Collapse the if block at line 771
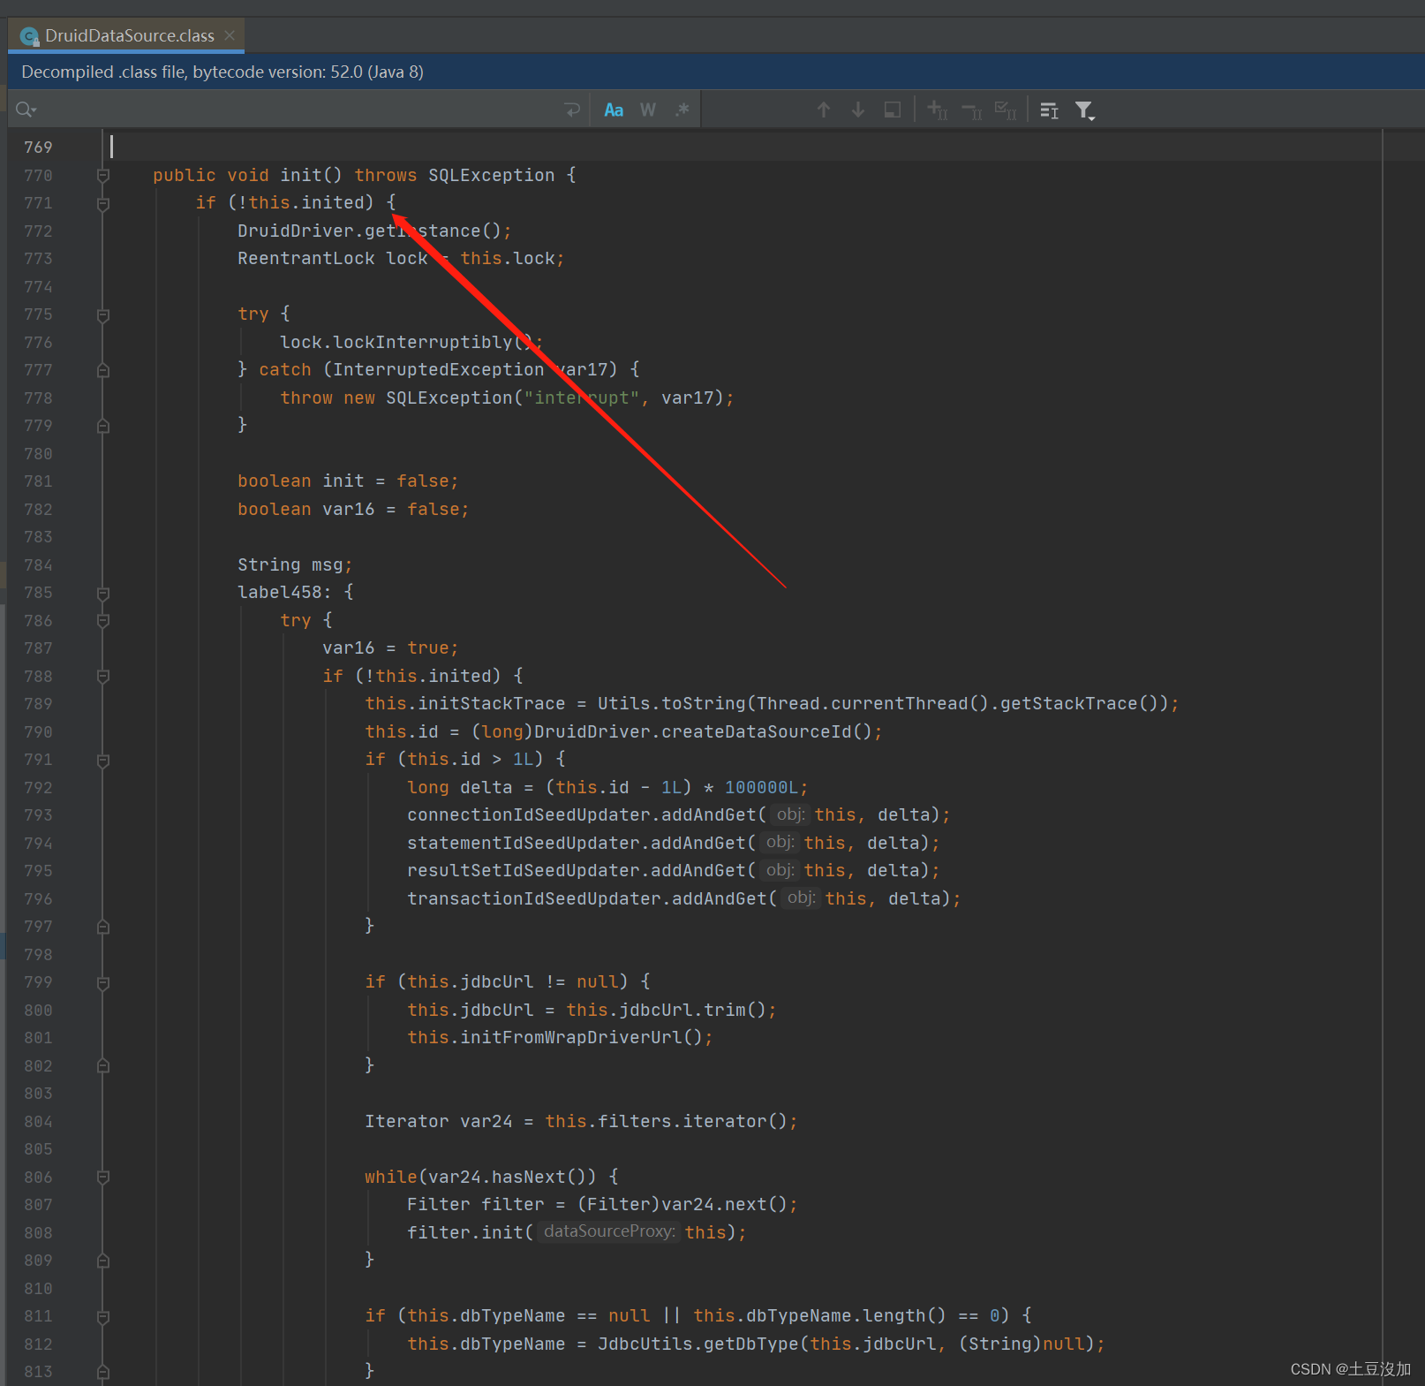1425x1386 pixels. [x=103, y=203]
